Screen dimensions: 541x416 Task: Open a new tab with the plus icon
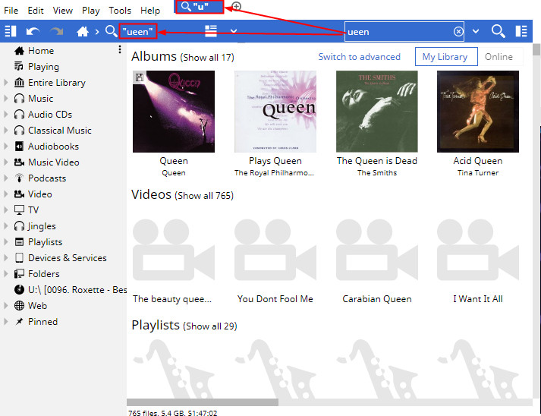236,7
